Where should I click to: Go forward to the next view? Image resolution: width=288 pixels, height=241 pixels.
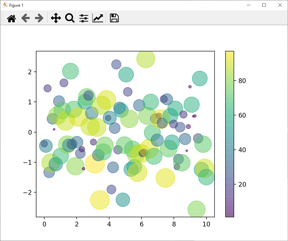pos(39,18)
